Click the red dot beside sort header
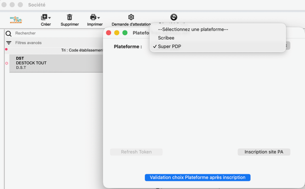305x189 pixels. tap(6, 50)
